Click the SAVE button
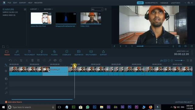Viewport: 195px width, 110px height. 140,3
